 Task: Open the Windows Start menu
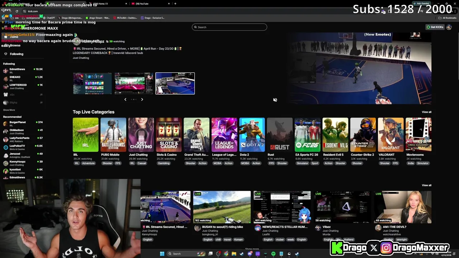point(162,254)
